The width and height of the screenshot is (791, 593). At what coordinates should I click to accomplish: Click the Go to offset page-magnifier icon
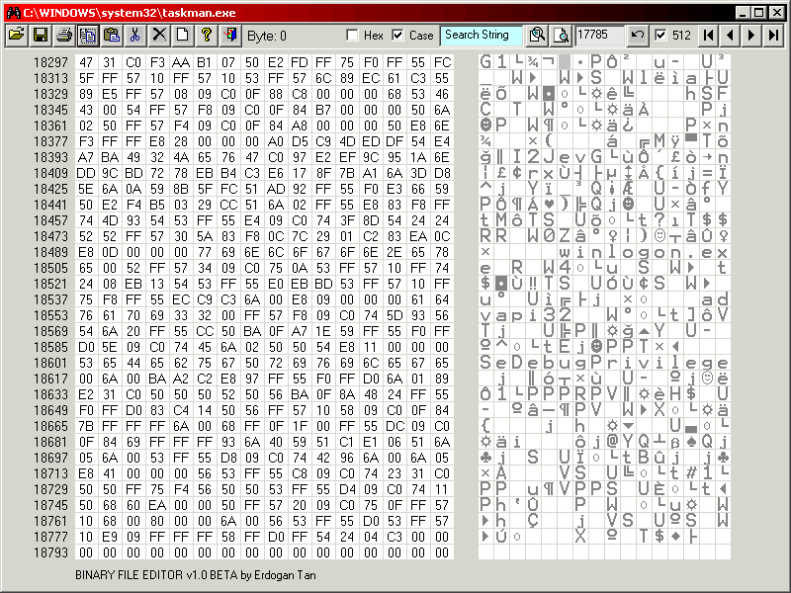561,35
